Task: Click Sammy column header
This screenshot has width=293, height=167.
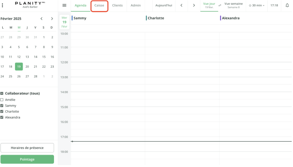Action: click(80, 18)
